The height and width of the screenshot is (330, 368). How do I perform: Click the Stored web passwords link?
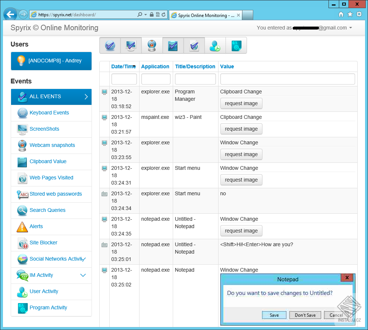point(55,194)
